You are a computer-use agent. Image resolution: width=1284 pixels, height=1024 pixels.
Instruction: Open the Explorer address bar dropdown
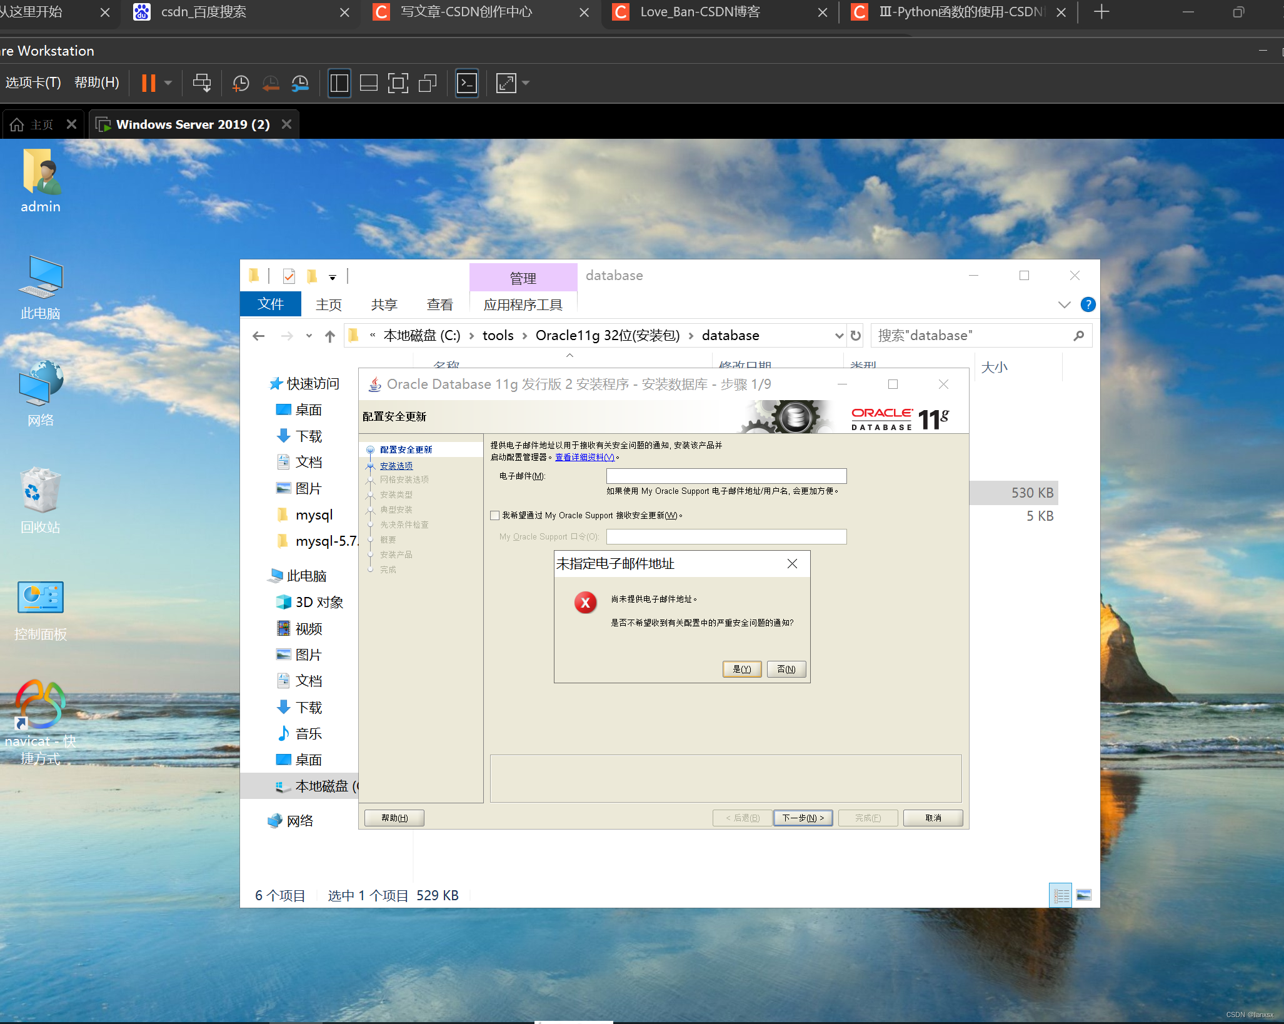840,335
